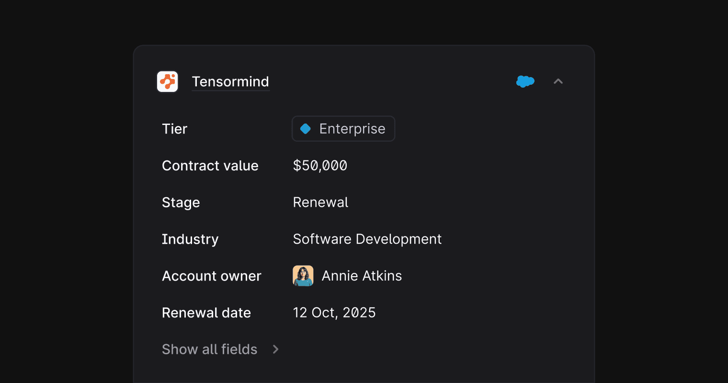Click the Enterprise tier badge
The height and width of the screenshot is (383, 728).
[343, 129]
